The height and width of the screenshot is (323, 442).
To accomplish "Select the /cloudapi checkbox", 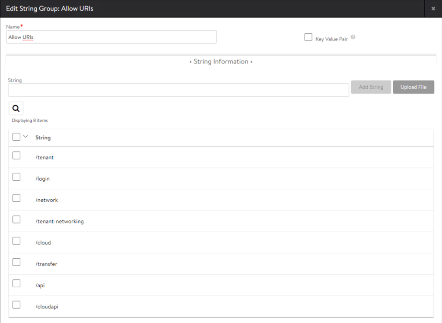I will 16,305.
